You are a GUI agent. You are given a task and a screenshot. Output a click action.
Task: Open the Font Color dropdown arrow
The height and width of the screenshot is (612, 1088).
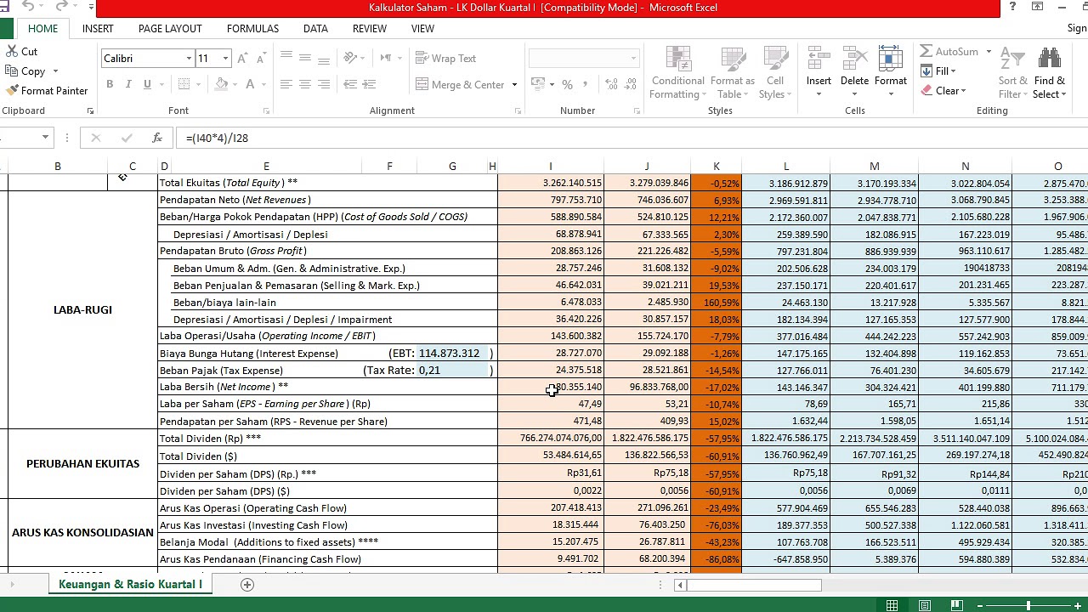click(x=263, y=84)
